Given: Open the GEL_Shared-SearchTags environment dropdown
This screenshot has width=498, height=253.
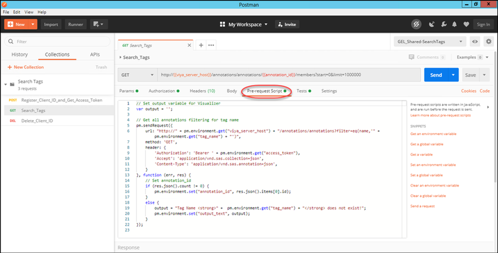Looking at the screenshot, I should tap(429, 42).
